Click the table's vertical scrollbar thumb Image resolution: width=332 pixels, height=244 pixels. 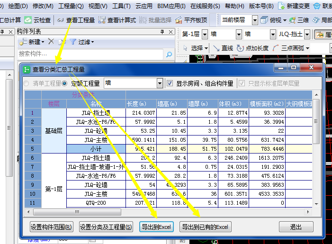pyautogui.click(x=316, y=122)
